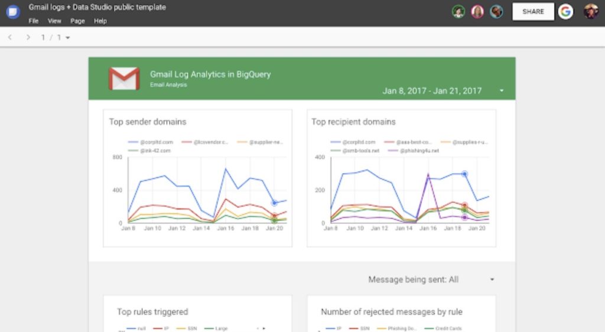This screenshot has height=332, width=605.
Task: Advance the Top rules triggered legend arrow
Action: pyautogui.click(x=264, y=328)
